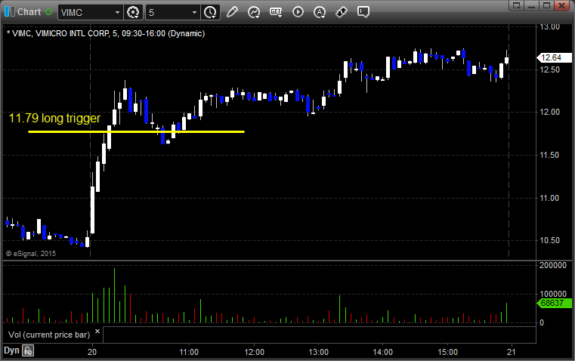575x361 pixels.
Task: Click the 100000 volume axis label
Action: pos(552,294)
